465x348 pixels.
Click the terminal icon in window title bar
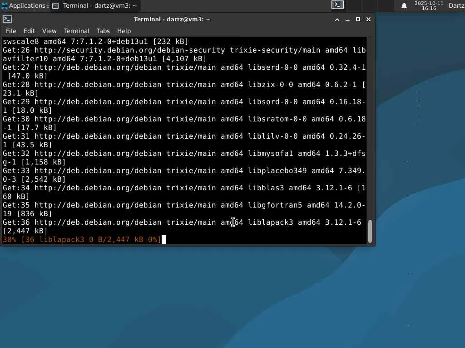pos(7,19)
